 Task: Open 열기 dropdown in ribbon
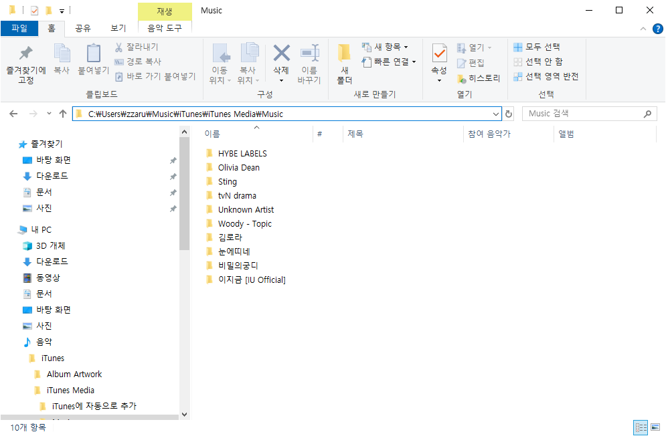click(475, 47)
